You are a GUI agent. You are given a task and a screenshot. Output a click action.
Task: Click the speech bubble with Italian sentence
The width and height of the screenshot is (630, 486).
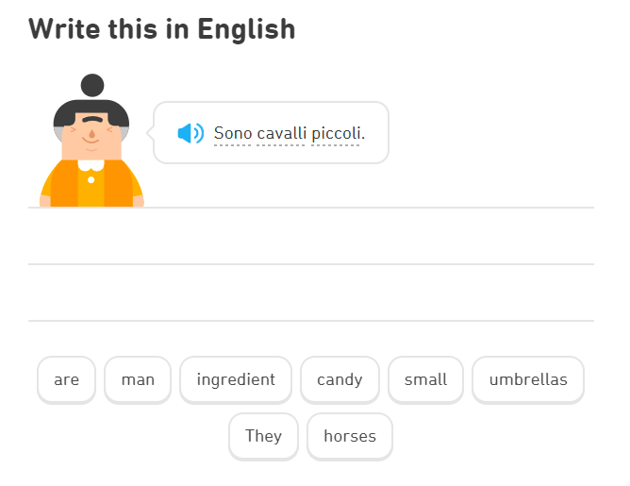272,133
